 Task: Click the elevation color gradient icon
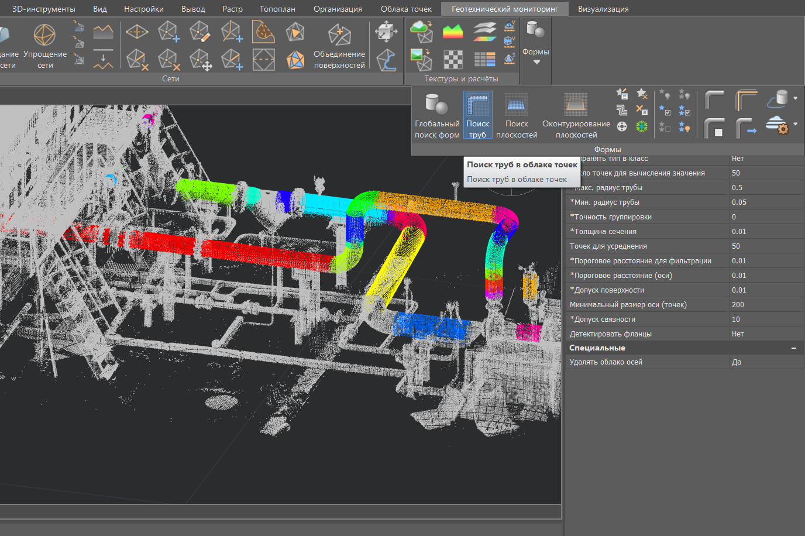(x=453, y=31)
